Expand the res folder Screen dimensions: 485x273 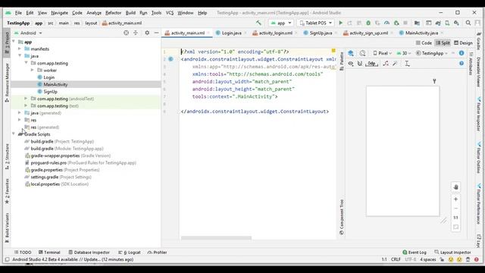click(20, 120)
